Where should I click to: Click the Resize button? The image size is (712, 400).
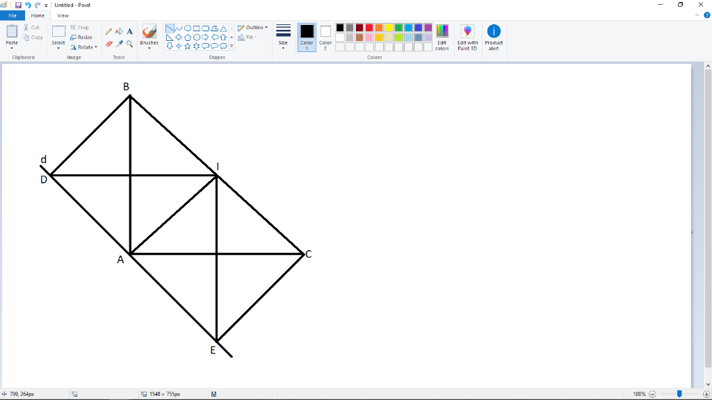click(81, 37)
